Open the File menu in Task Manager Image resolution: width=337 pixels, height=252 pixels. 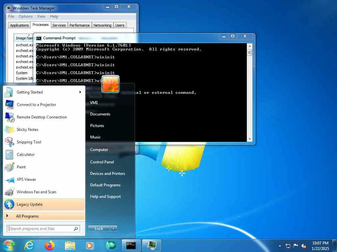[x=11, y=16]
